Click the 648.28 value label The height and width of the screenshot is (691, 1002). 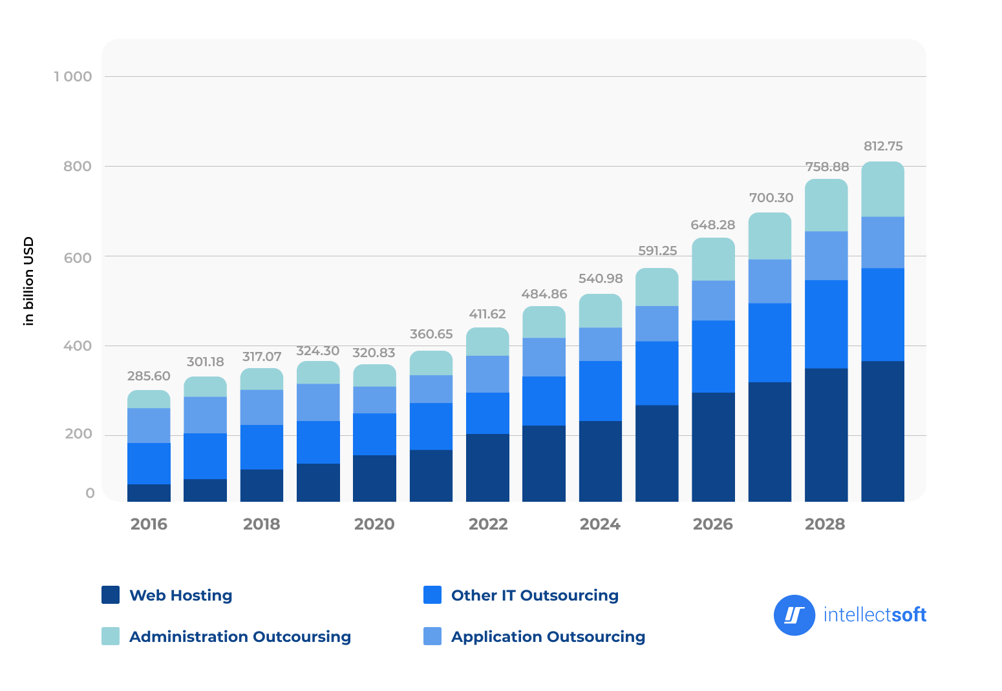coord(713,225)
